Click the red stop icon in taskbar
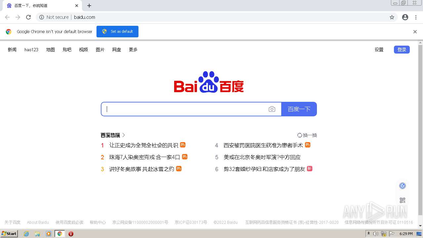The height and width of the screenshot is (238, 423). 71,234
